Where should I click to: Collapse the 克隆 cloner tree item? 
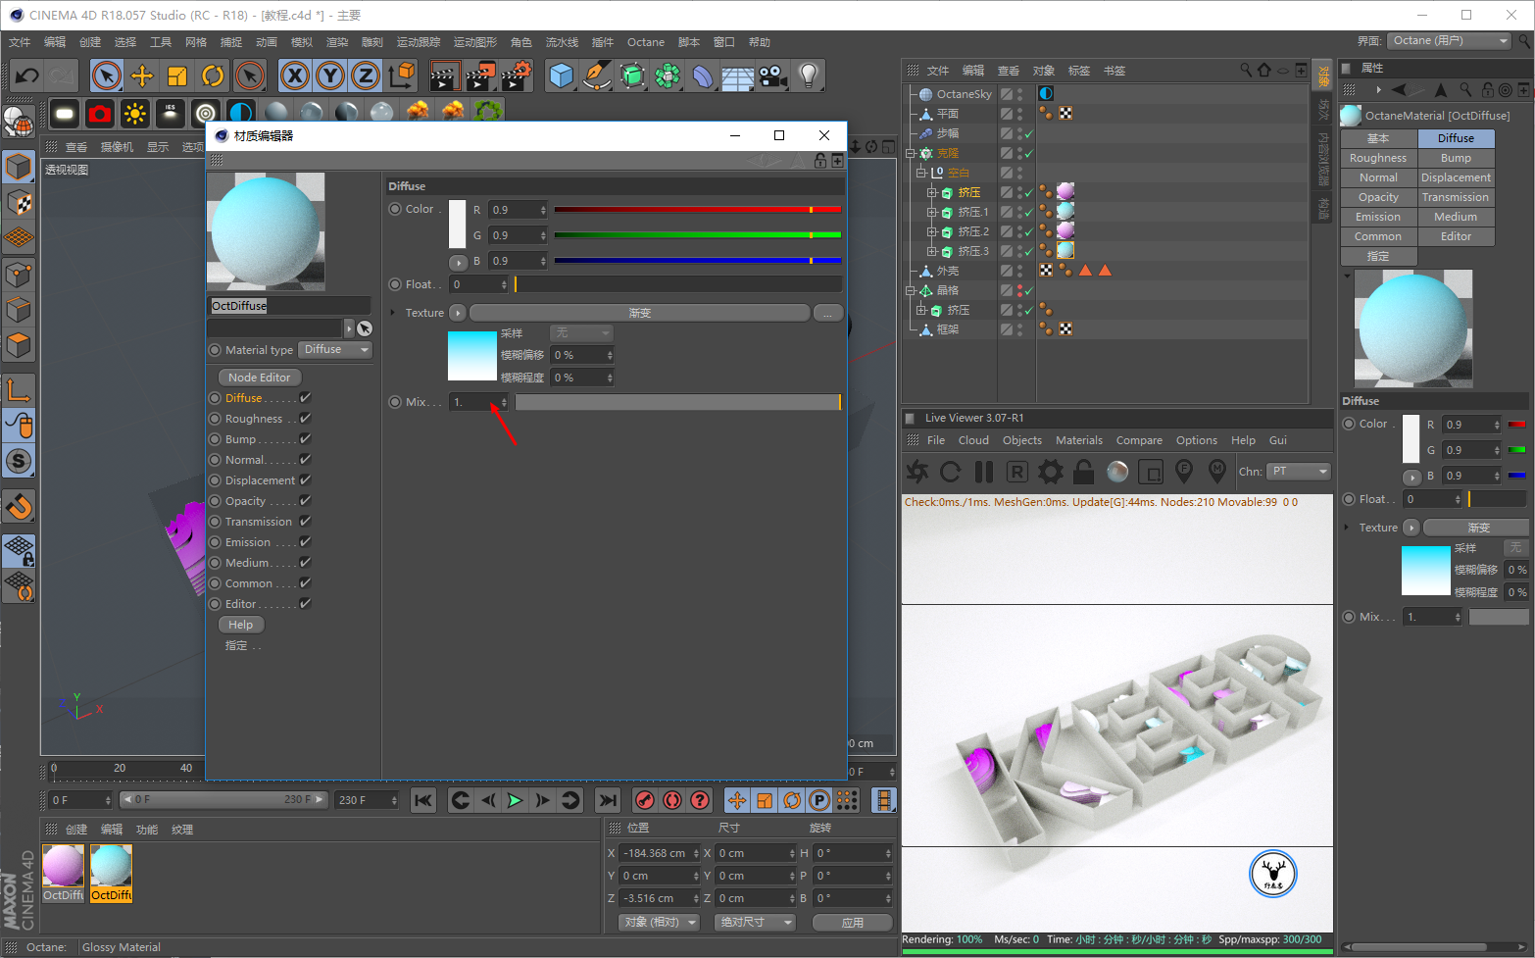tap(911, 153)
